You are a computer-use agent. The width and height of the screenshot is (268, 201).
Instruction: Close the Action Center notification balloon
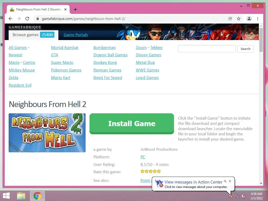(x=230, y=181)
